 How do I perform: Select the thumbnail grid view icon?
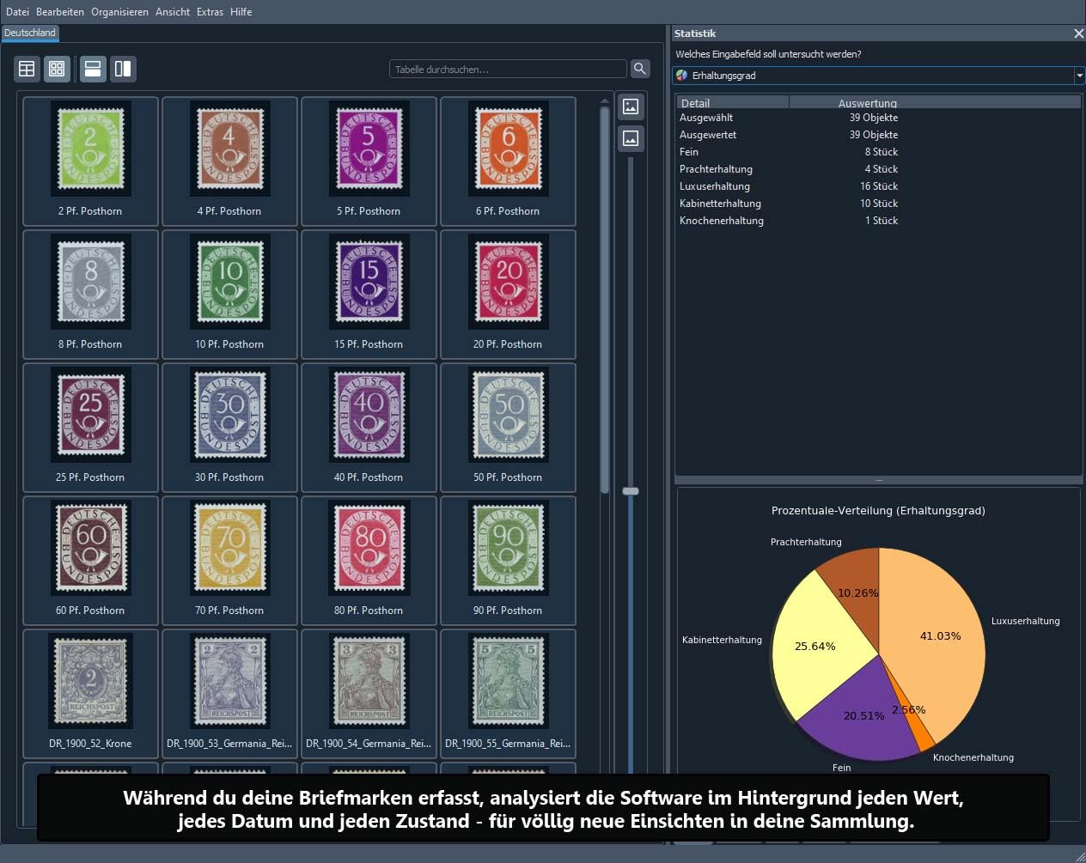[x=57, y=69]
